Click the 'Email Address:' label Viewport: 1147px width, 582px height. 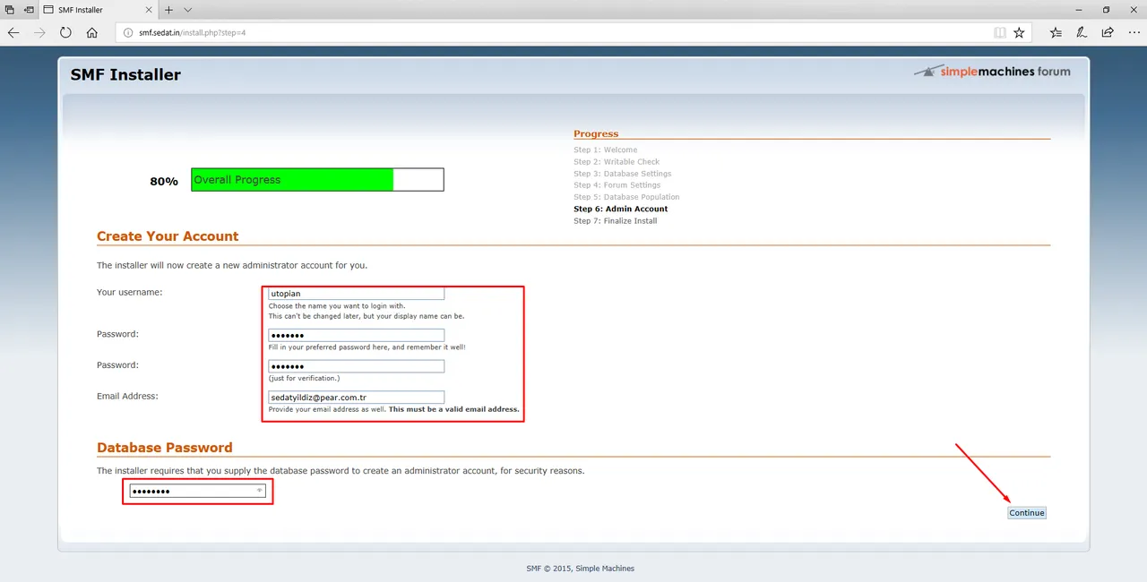click(x=127, y=396)
